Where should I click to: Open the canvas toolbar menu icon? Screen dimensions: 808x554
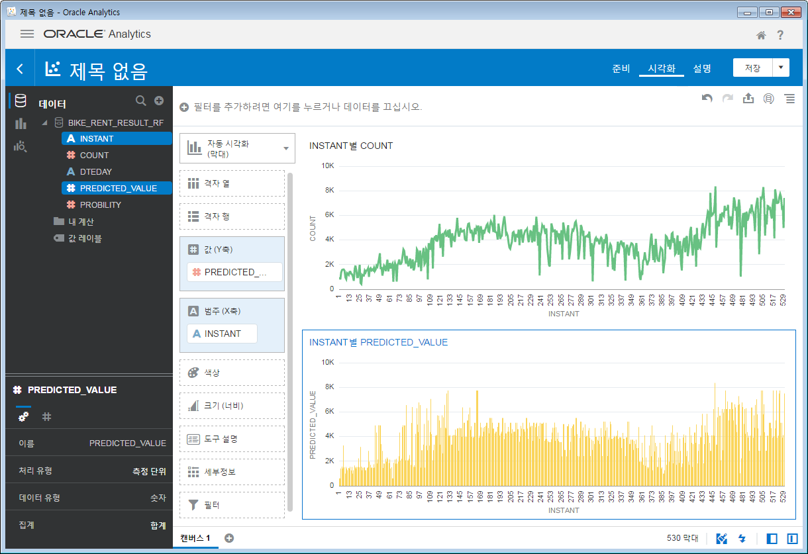pos(789,99)
